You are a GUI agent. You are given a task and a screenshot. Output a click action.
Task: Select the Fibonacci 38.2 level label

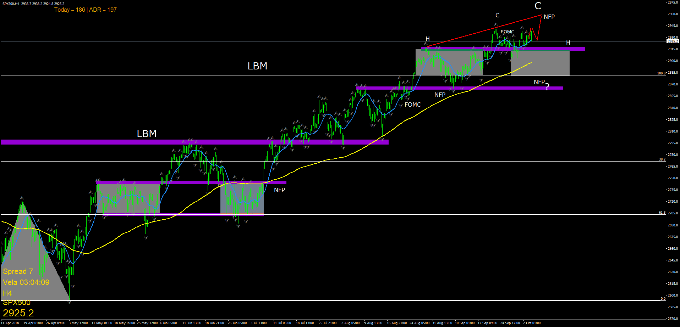662,159
